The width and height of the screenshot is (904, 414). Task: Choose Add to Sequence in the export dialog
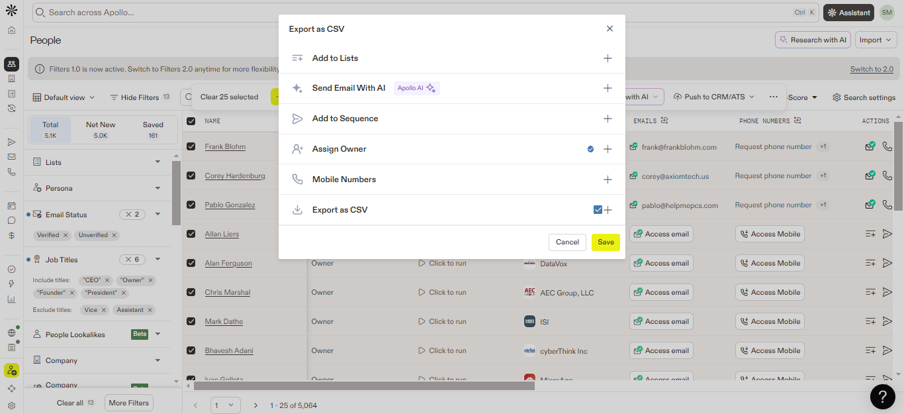345,119
